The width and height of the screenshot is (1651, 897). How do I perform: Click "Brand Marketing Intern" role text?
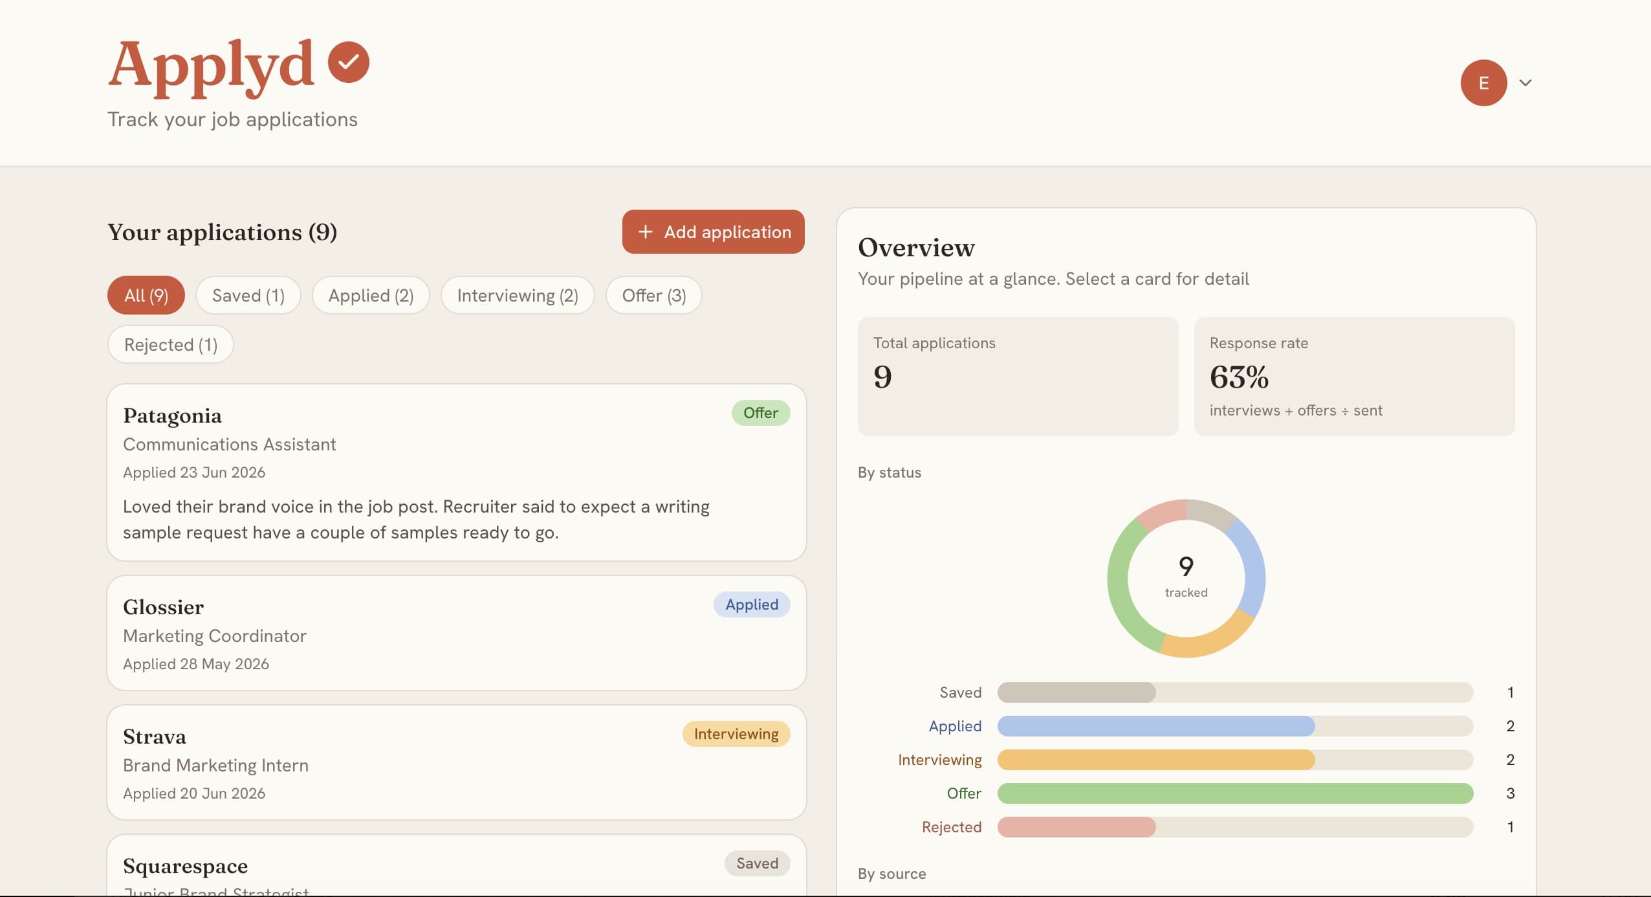pos(215,766)
